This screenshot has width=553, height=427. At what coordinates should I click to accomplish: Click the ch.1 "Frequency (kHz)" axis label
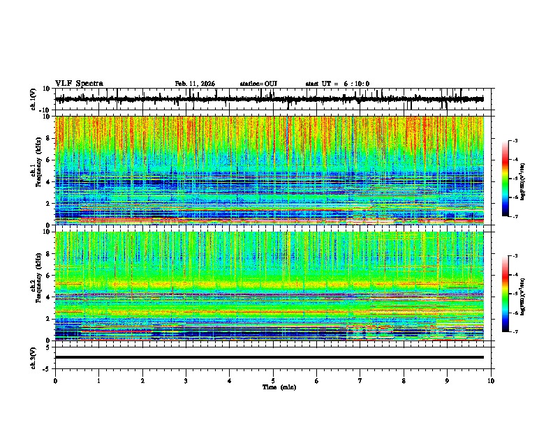[x=38, y=162]
